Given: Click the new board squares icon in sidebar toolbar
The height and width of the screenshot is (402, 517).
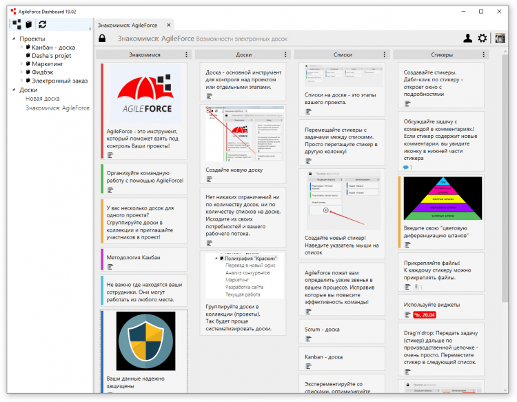Looking at the screenshot, I should coord(17,24).
